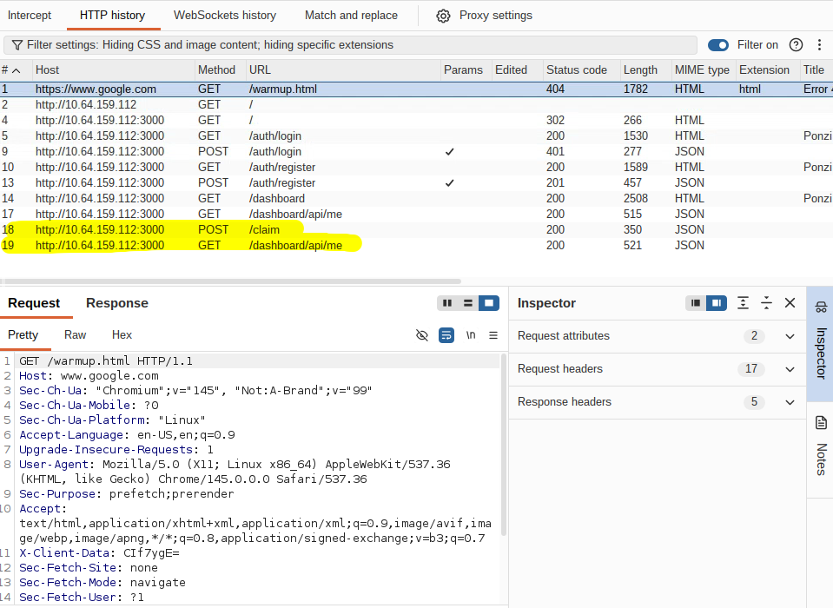Expand Request attributes section
The width and height of the screenshot is (833, 608).
tap(658, 336)
